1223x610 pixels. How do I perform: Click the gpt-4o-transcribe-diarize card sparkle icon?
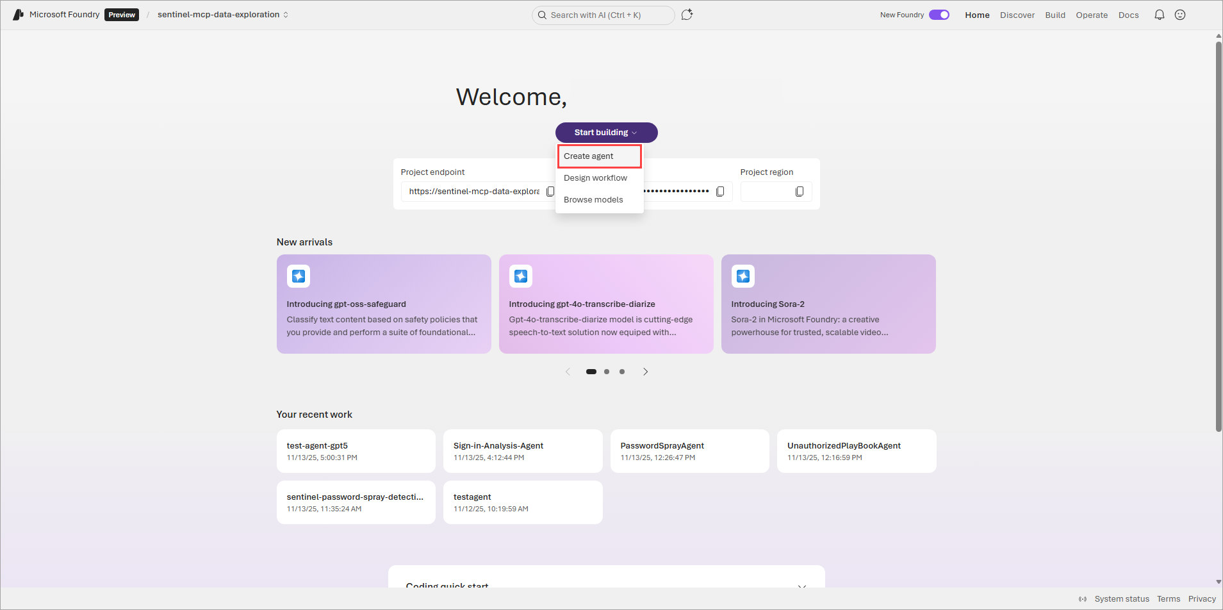point(521,276)
